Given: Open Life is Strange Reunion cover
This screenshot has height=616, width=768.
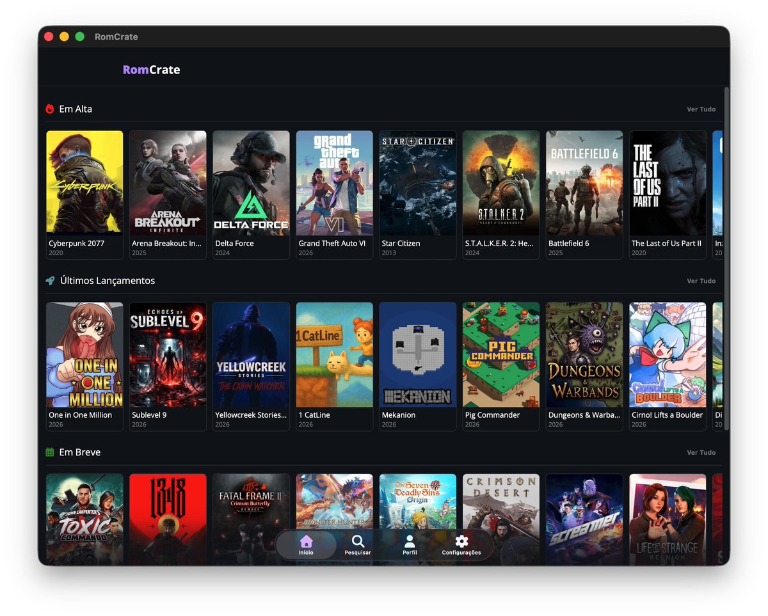Looking at the screenshot, I should (x=668, y=519).
